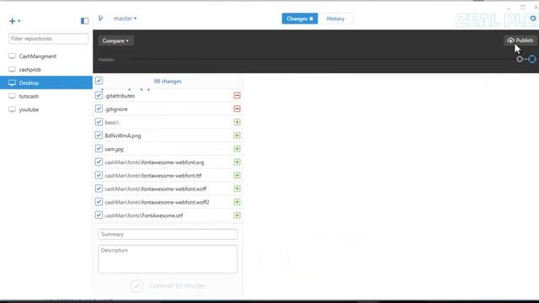Open the add repository plus menu
The height and width of the screenshot is (303, 539).
click(x=14, y=21)
